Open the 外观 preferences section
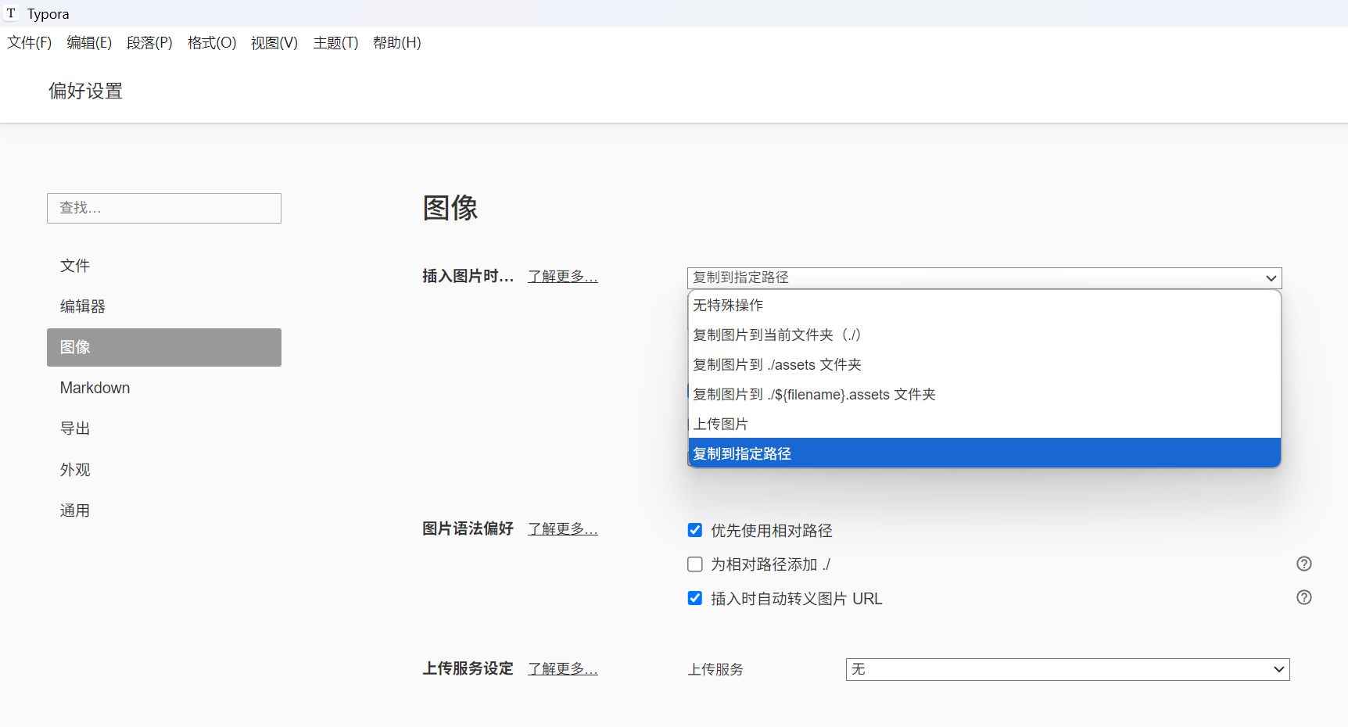The height and width of the screenshot is (727, 1348). (75, 470)
